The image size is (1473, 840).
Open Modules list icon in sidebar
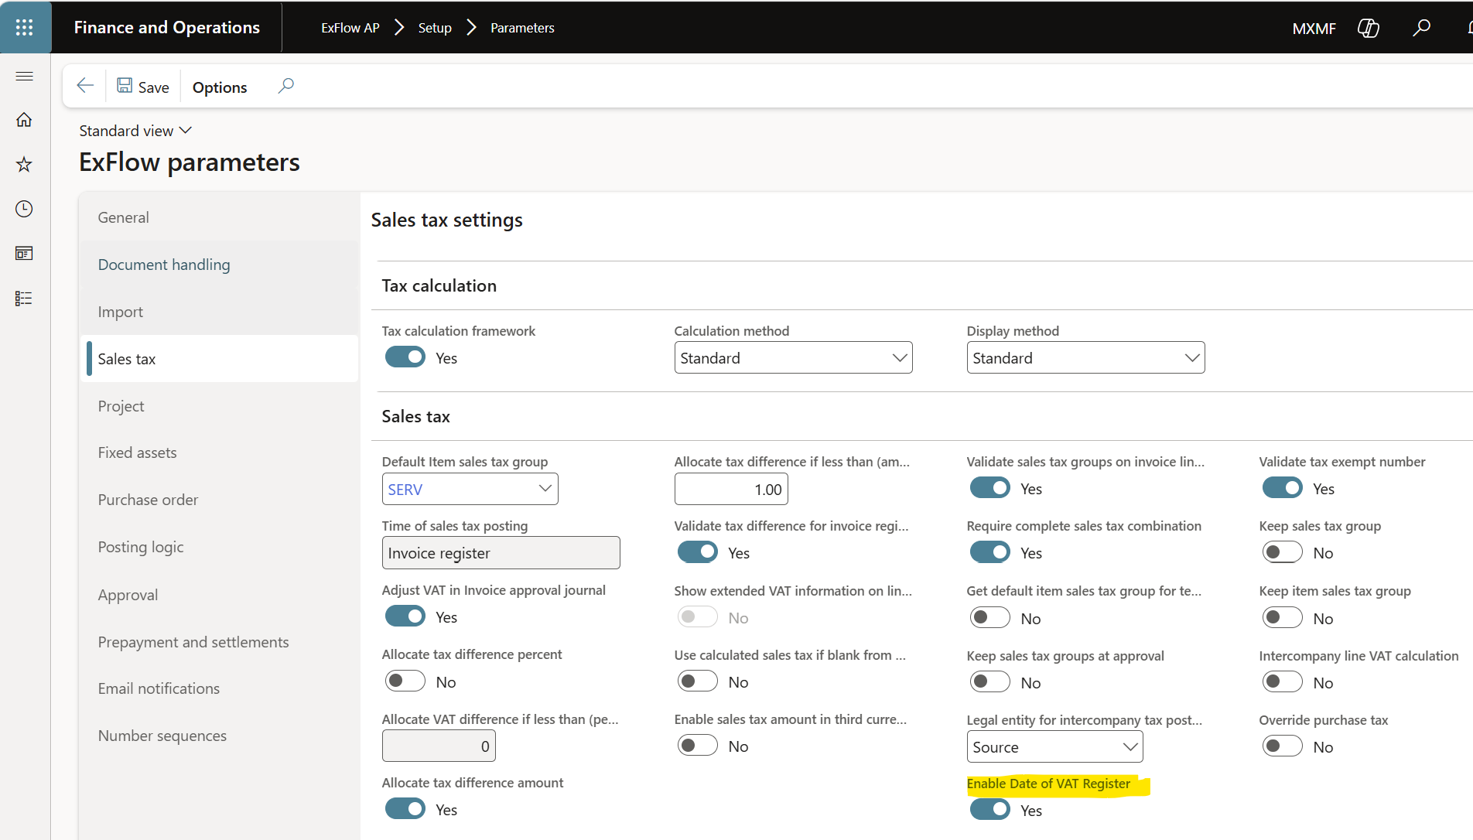pyautogui.click(x=25, y=299)
